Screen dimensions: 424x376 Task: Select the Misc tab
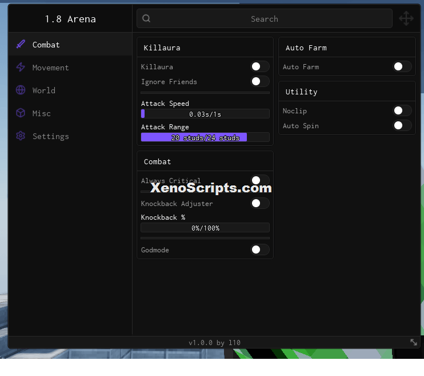(70, 113)
